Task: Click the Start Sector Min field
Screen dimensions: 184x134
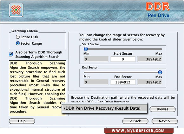Action: pos(96,59)
